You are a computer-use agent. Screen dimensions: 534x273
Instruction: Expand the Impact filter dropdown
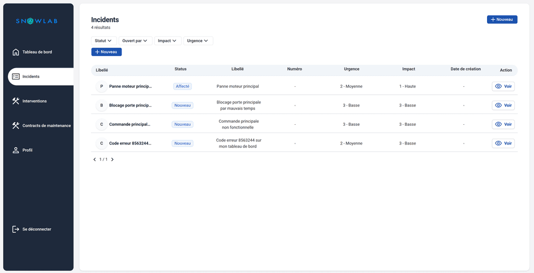(x=168, y=41)
